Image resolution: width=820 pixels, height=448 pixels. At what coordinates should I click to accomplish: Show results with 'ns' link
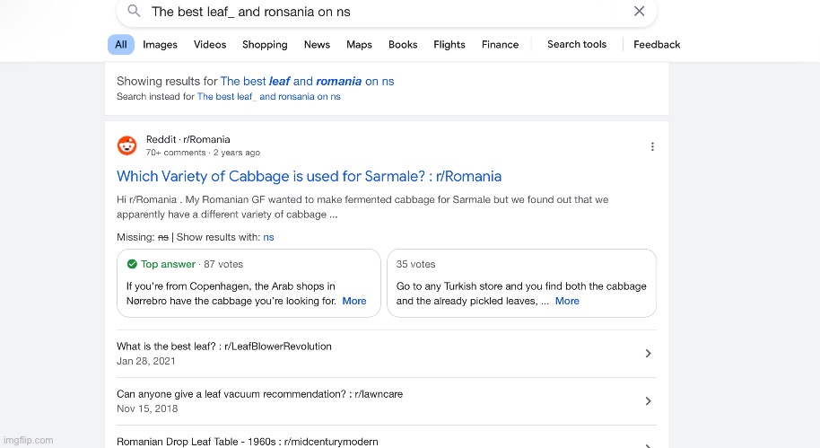(x=268, y=237)
